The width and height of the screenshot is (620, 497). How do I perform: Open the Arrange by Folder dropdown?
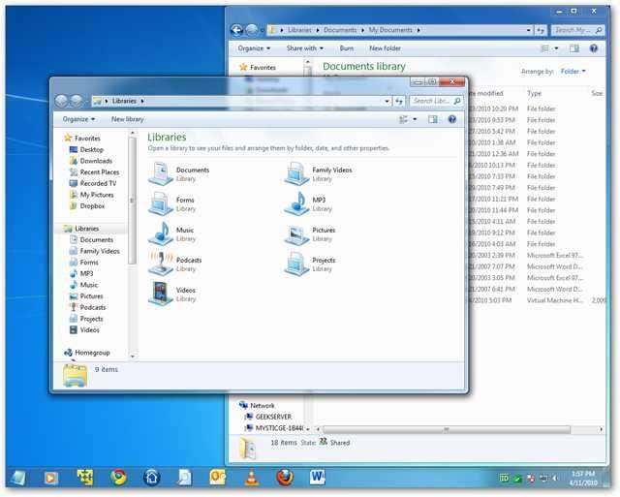(x=573, y=71)
